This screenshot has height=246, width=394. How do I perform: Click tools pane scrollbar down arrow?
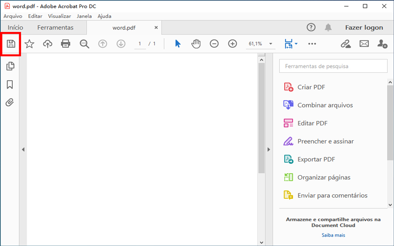390,205
